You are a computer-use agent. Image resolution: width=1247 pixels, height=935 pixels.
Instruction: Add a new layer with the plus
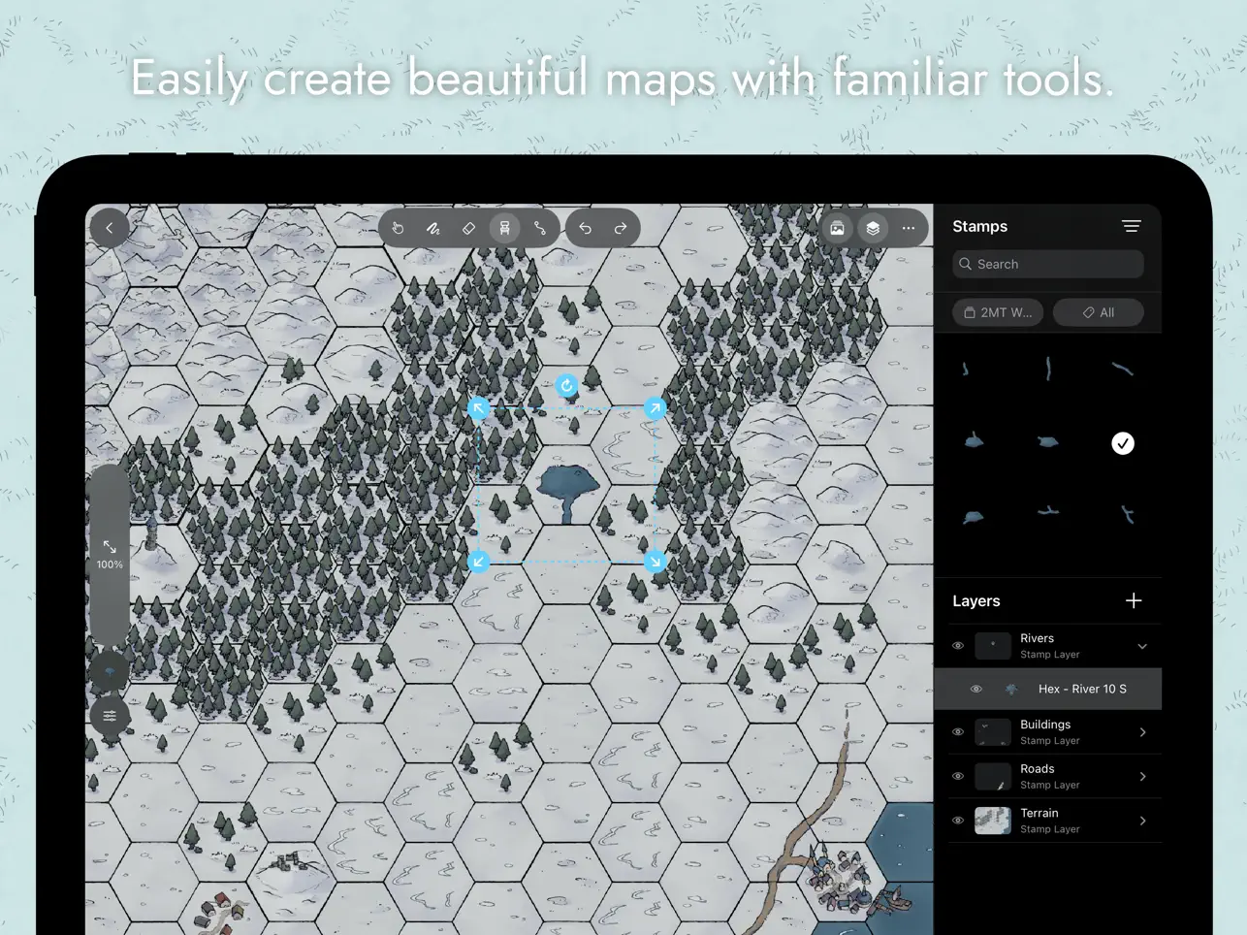click(x=1134, y=600)
